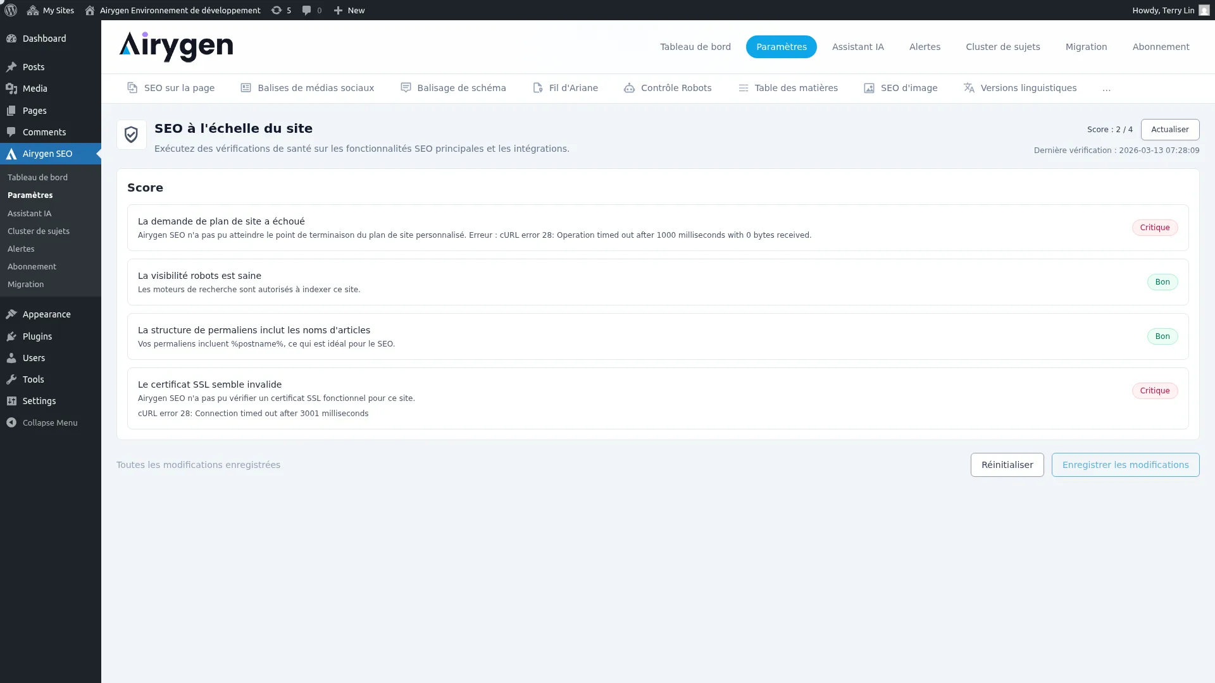Screen dimensions: 1215x683
Task: Click the Actualiser button
Action: point(1170,130)
